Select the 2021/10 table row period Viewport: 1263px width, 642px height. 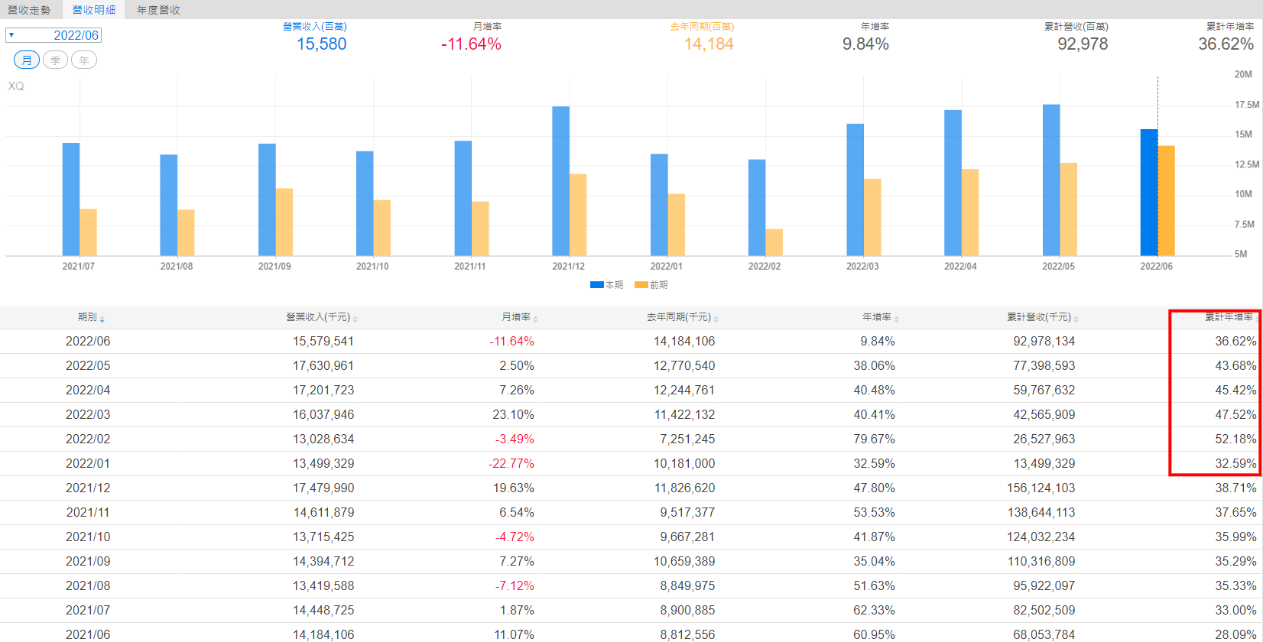pos(88,537)
